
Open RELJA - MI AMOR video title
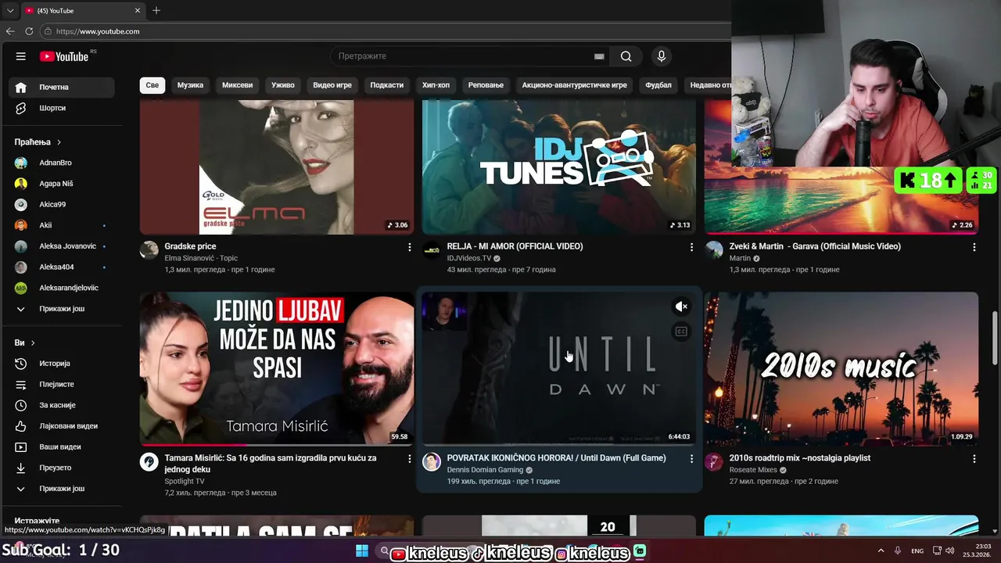(515, 246)
